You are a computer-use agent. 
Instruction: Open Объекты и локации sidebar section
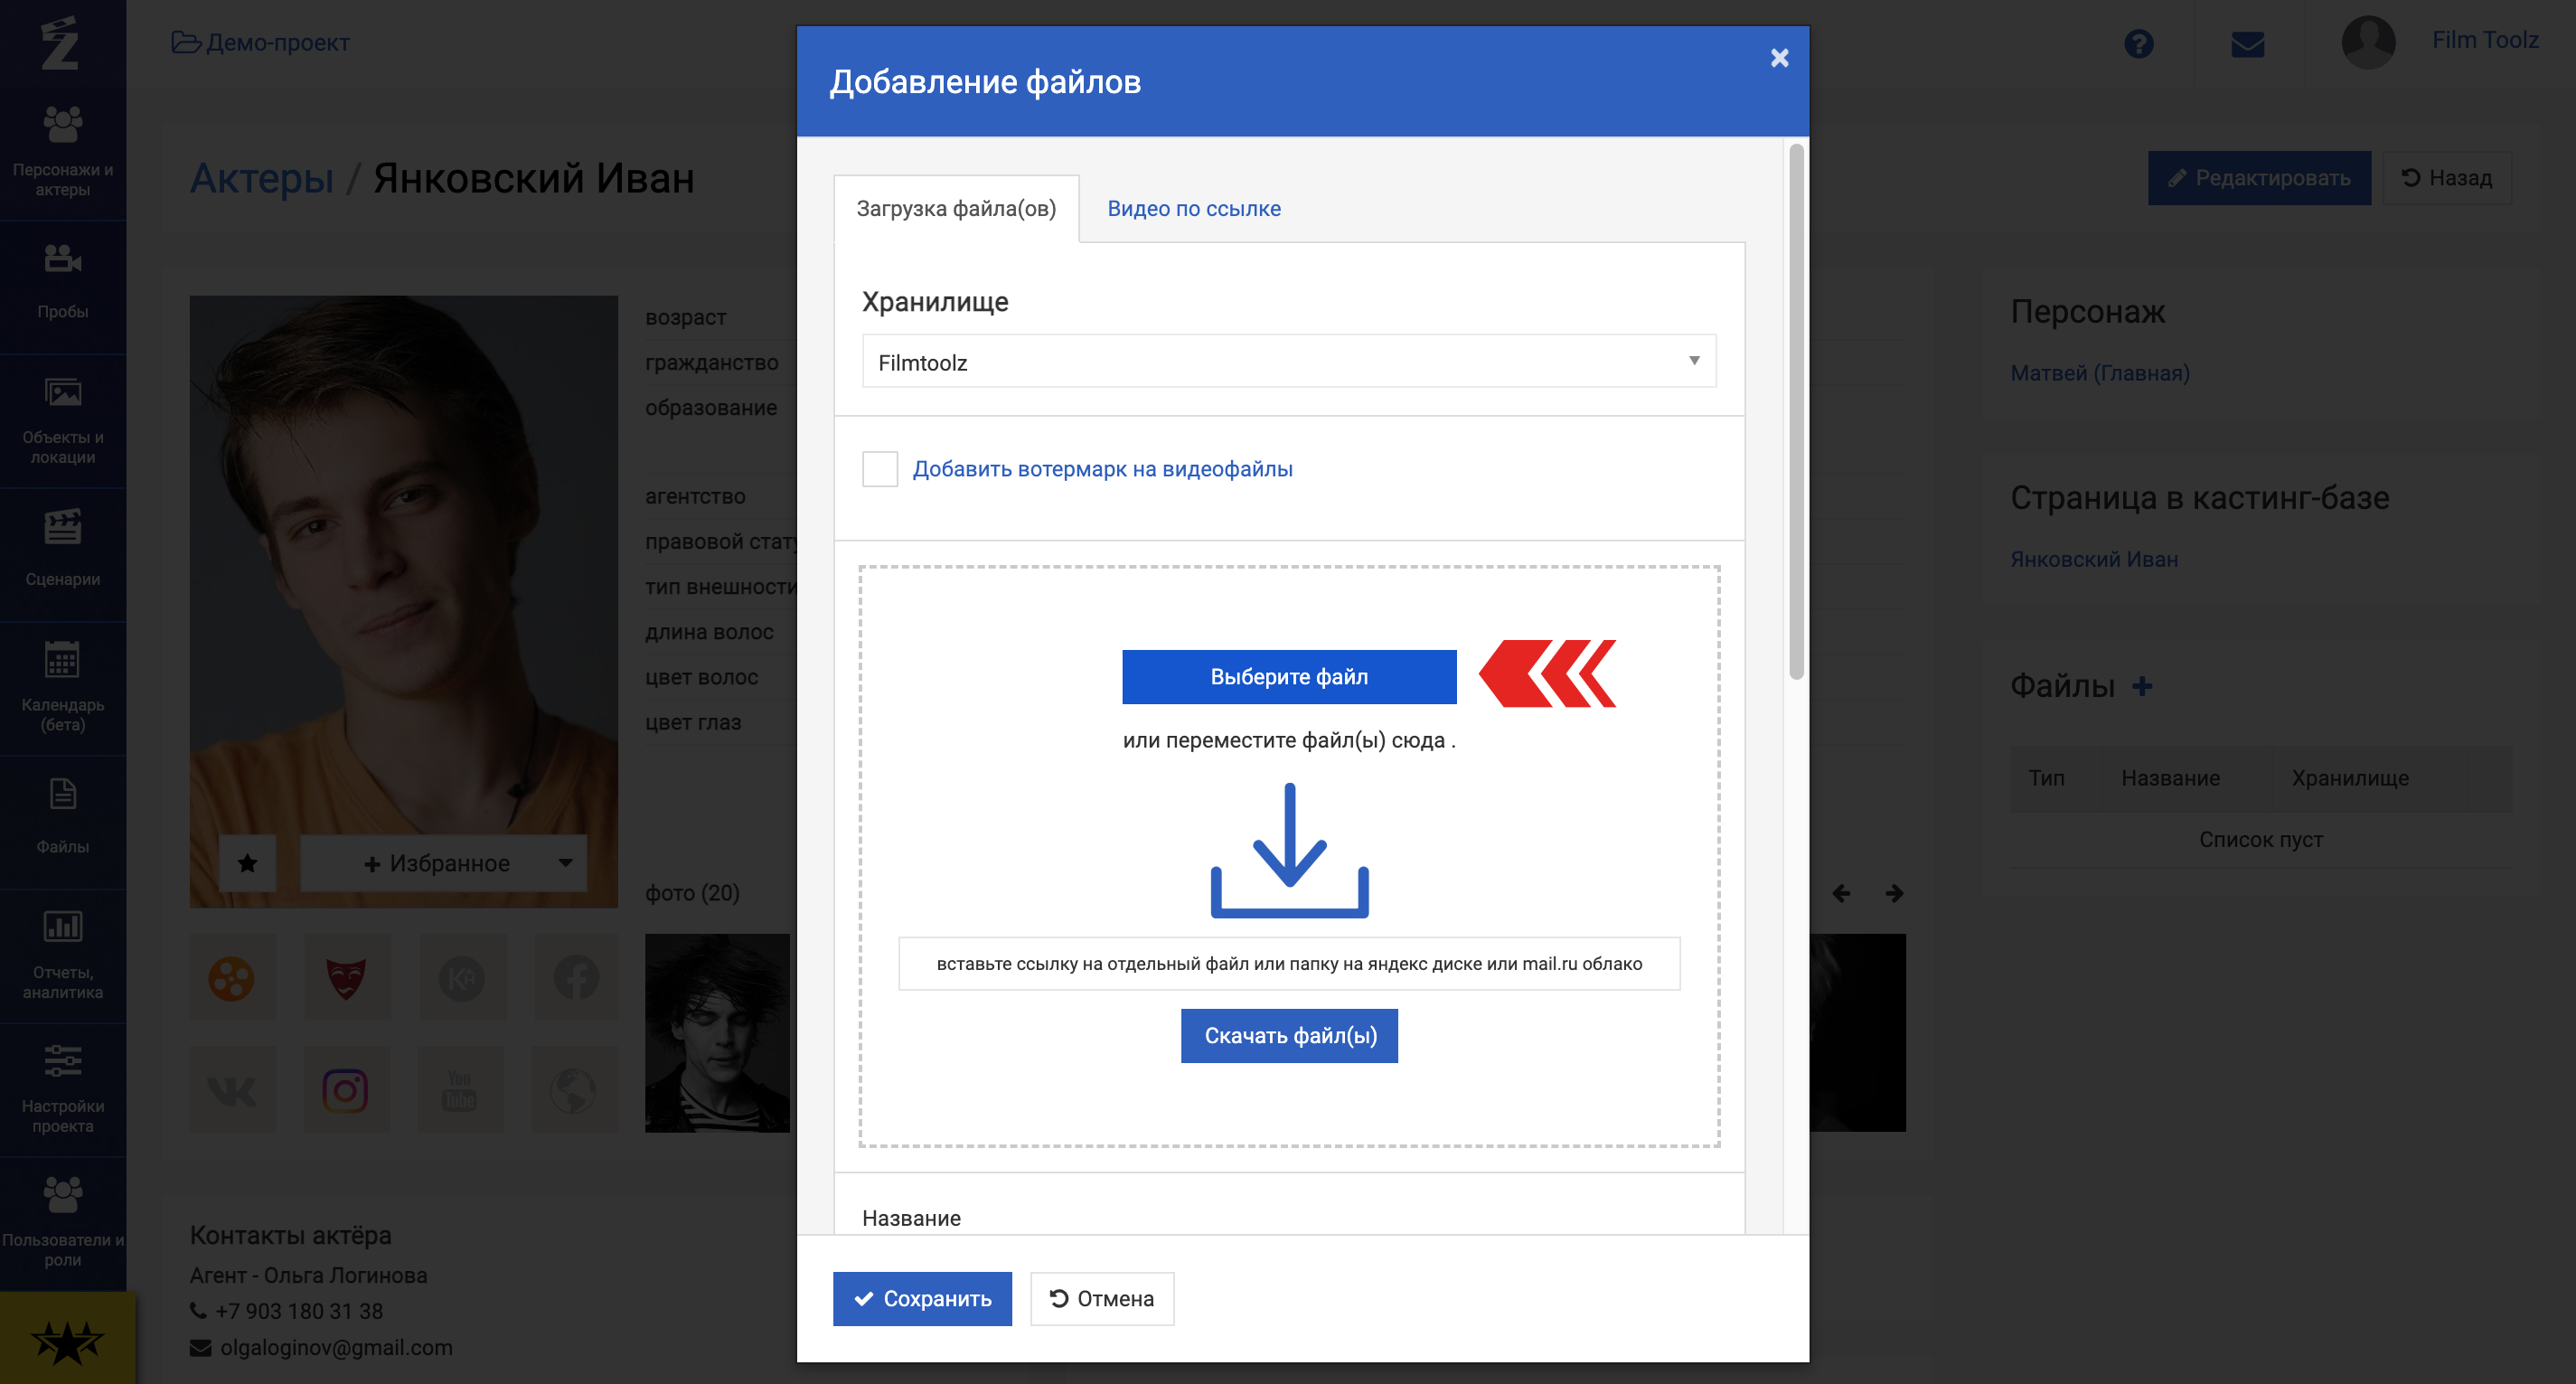click(63, 420)
